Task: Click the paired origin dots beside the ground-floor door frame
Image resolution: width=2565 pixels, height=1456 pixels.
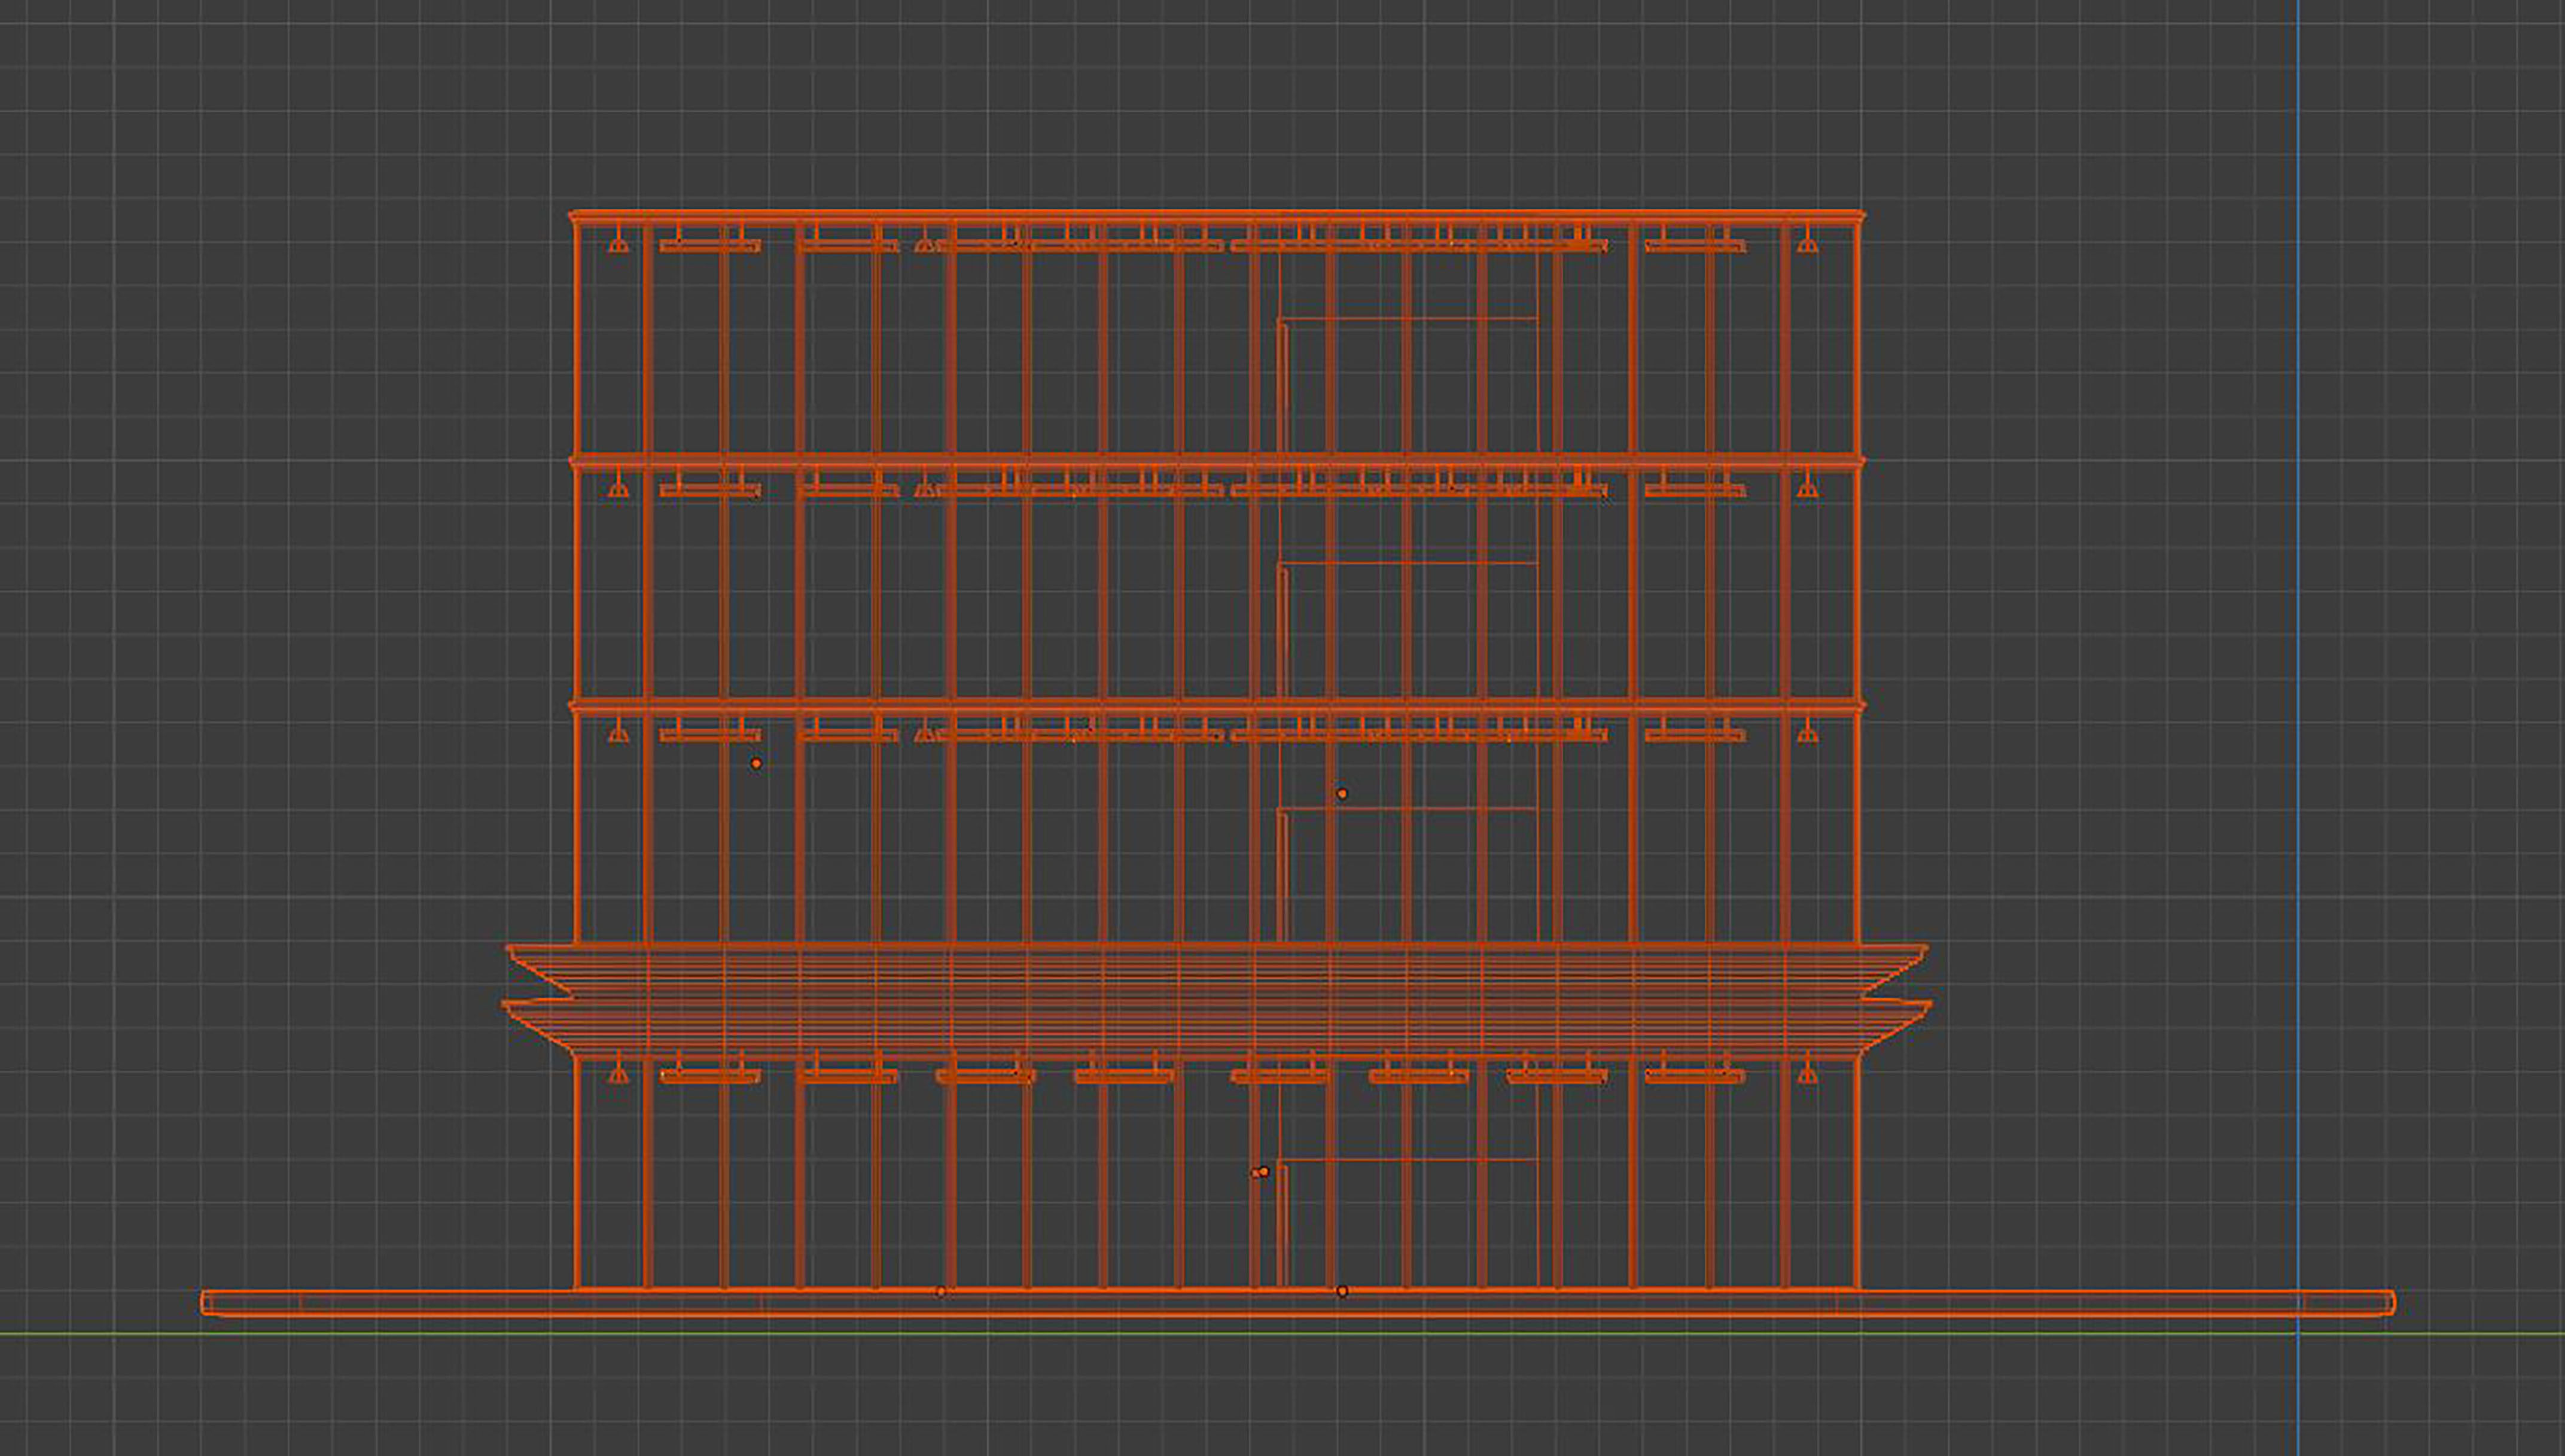Action: 1260,1172
